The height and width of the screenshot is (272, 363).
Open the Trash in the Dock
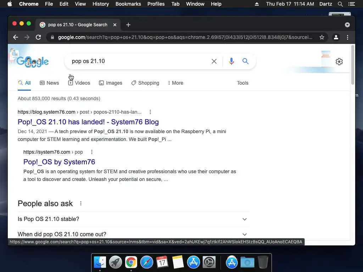click(263, 262)
